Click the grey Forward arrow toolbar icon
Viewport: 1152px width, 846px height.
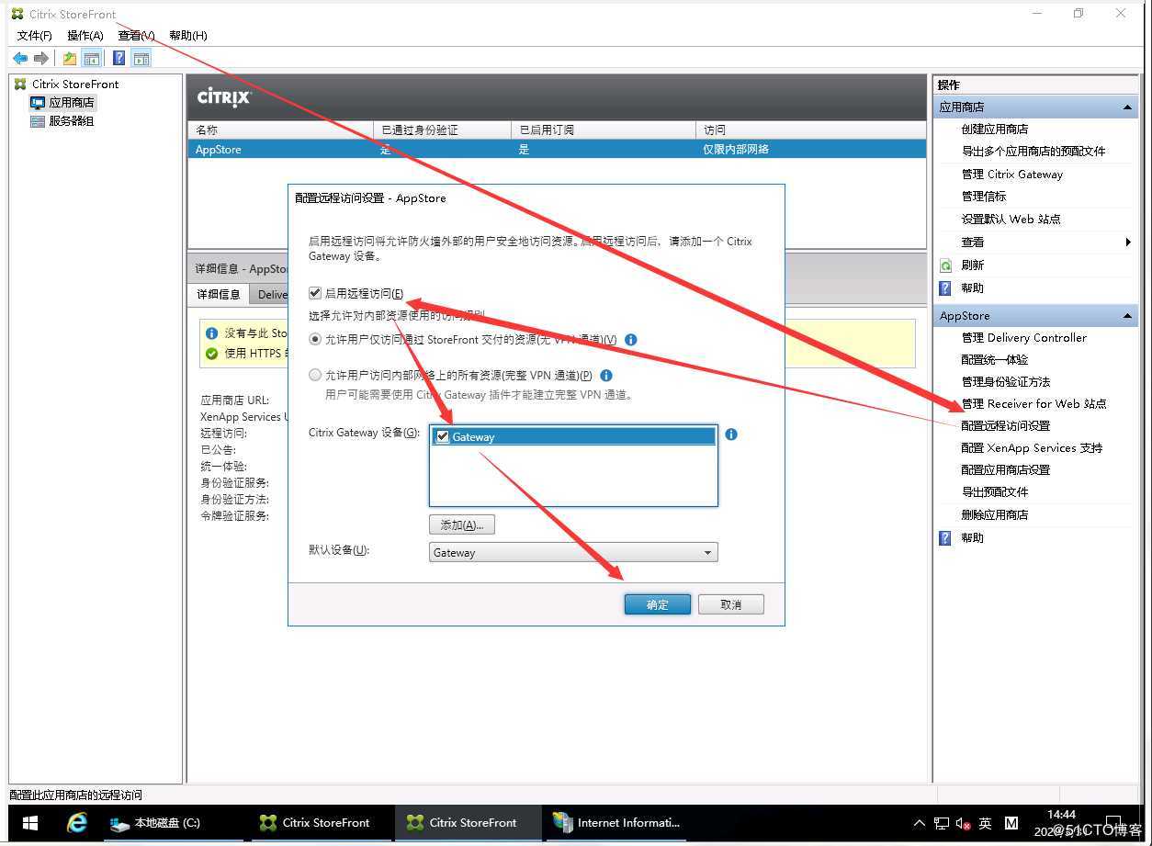click(x=40, y=59)
